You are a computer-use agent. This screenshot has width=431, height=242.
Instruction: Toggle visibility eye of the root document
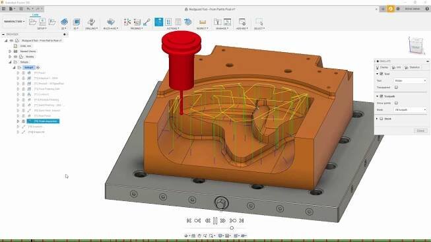point(11,40)
